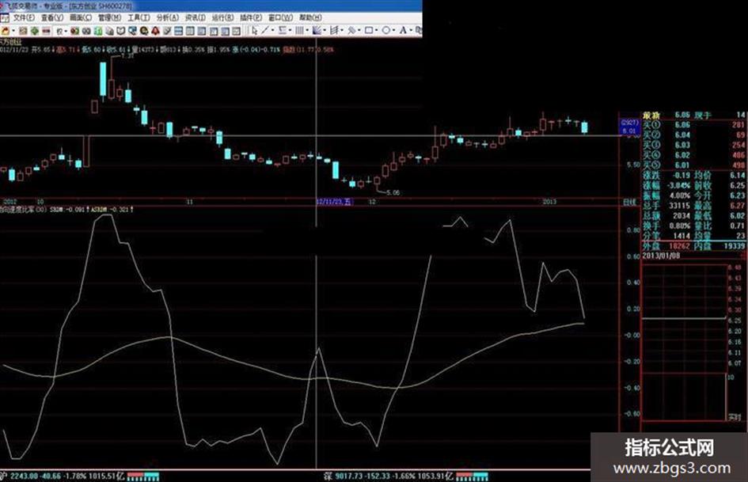Select the text annotation tool A

403,31
